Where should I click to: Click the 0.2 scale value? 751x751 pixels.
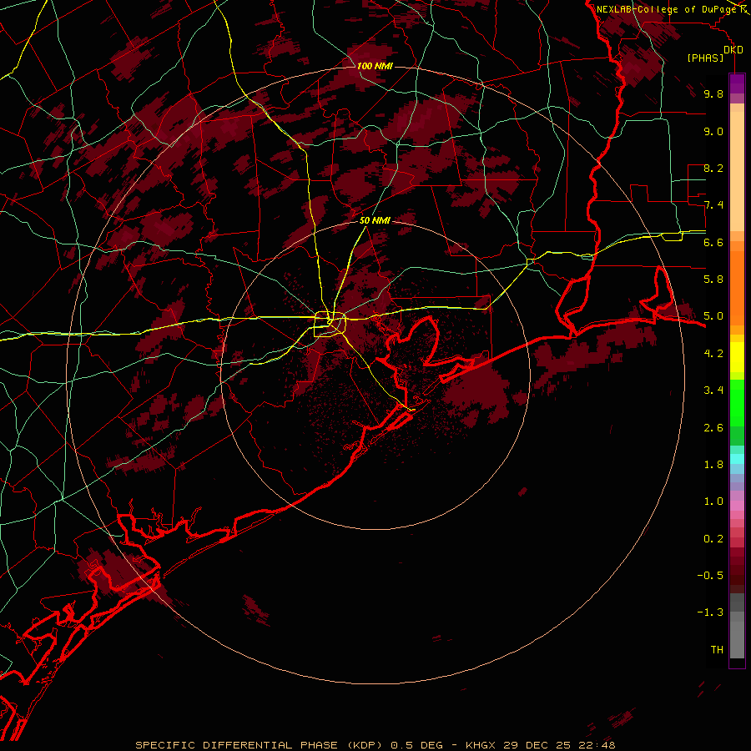[713, 539]
